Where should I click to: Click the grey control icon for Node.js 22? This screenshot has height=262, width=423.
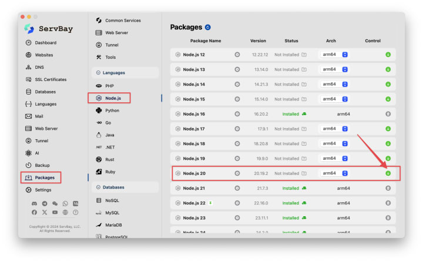pyautogui.click(x=388, y=203)
